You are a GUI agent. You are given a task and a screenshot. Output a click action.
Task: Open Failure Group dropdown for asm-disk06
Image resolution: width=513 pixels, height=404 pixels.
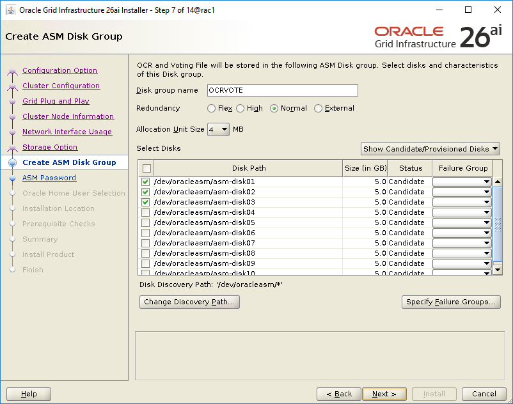[462, 233]
